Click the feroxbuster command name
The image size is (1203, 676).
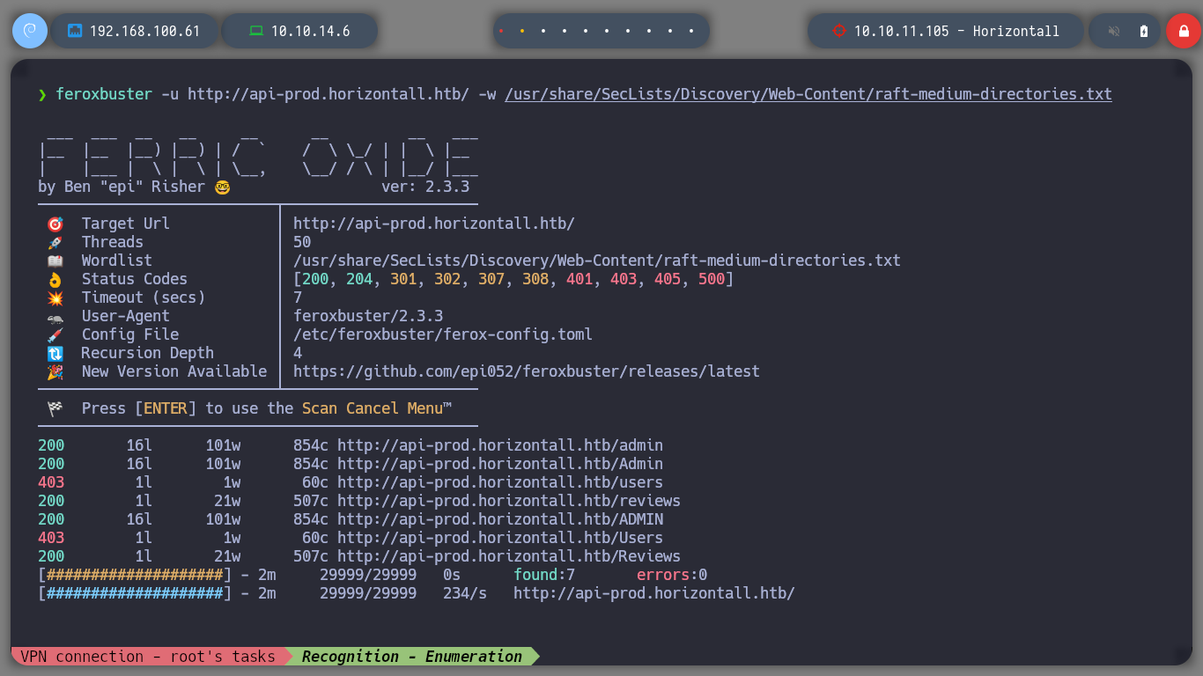click(104, 94)
